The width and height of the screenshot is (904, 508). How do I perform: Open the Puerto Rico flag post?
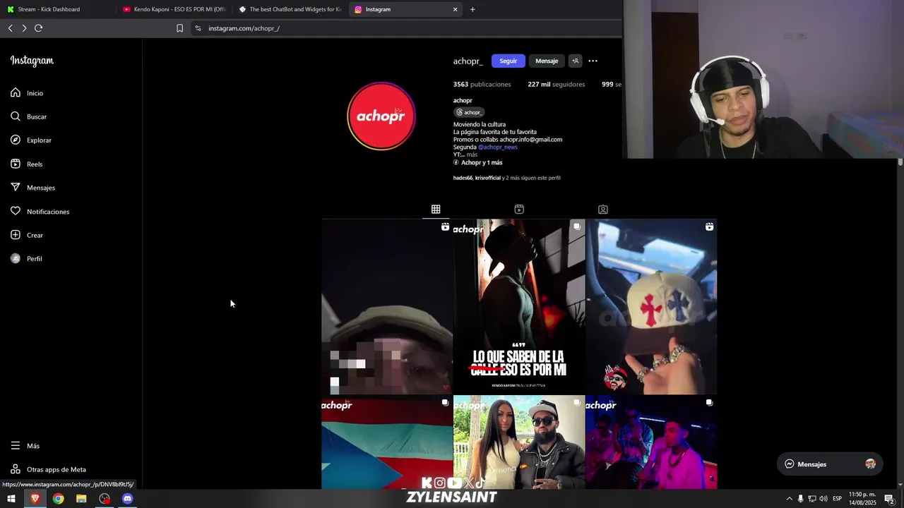(387, 442)
